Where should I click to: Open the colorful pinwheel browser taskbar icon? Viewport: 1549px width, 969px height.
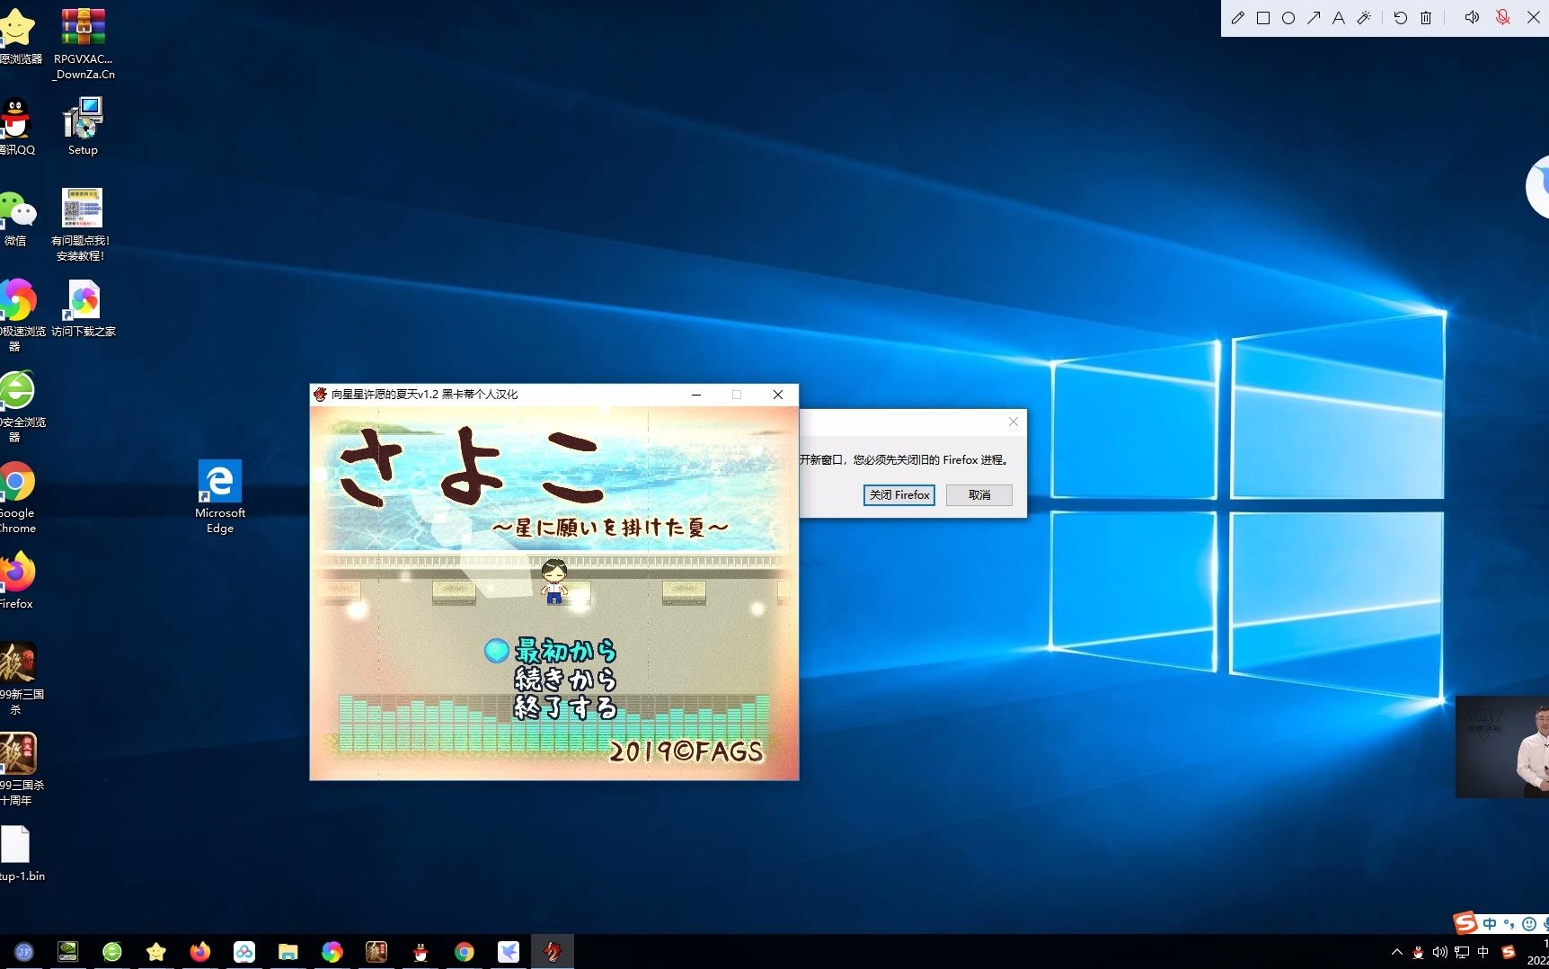point(332,952)
